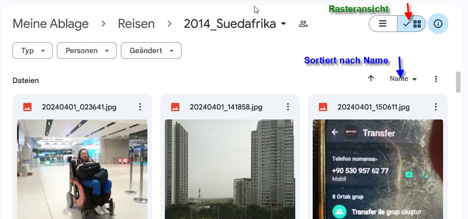Expand the Personen filter dropdown
Image resolution: width=468 pixels, height=219 pixels.
coord(86,51)
